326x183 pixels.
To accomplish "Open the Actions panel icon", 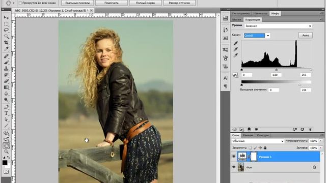I will [x=225, y=39].
